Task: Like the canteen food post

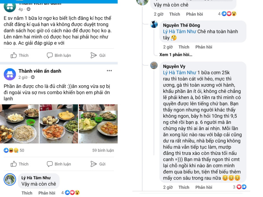Action: [20, 164]
